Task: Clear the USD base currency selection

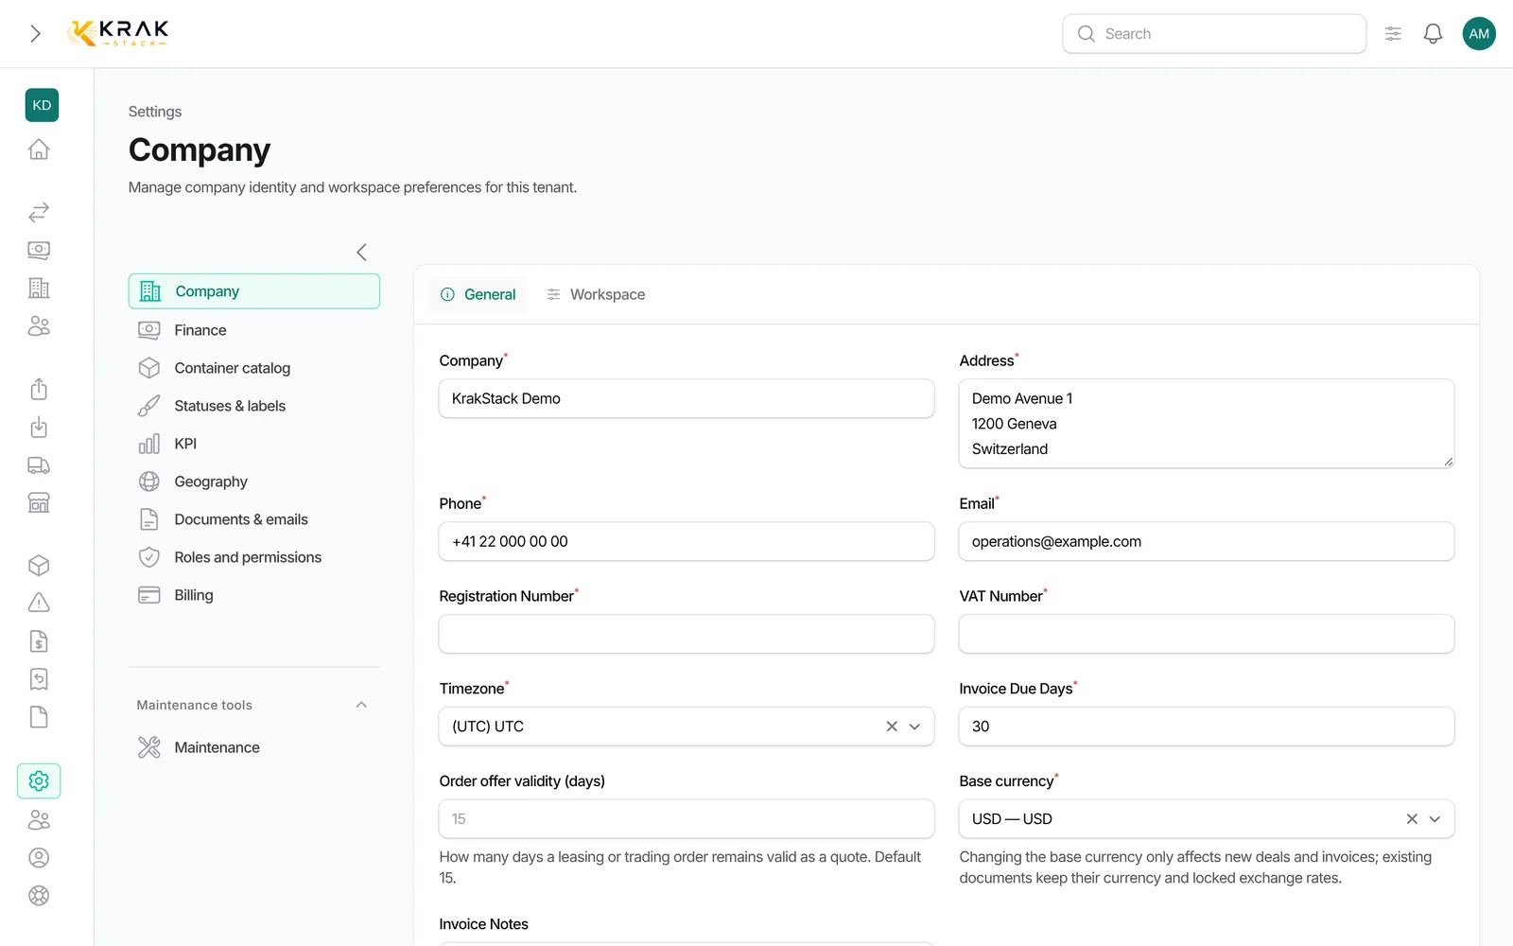Action: coord(1412,819)
